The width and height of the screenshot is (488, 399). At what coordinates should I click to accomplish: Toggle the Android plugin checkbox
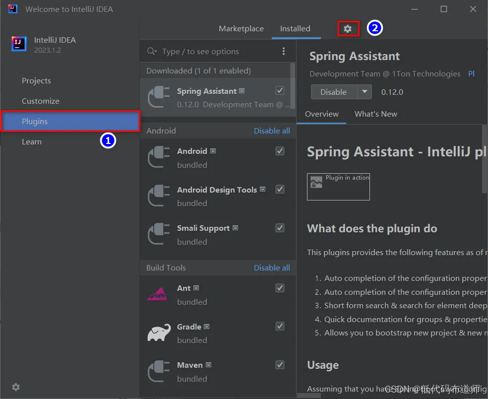[280, 151]
